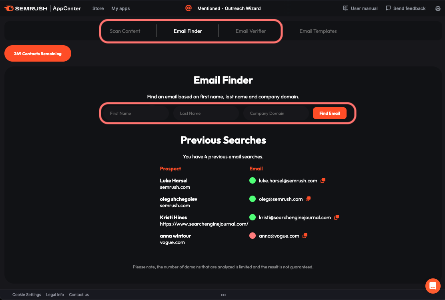Open the Store menu item

[x=98, y=8]
